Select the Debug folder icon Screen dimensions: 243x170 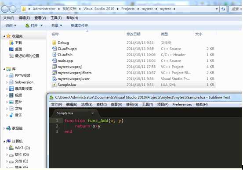click(x=54, y=42)
